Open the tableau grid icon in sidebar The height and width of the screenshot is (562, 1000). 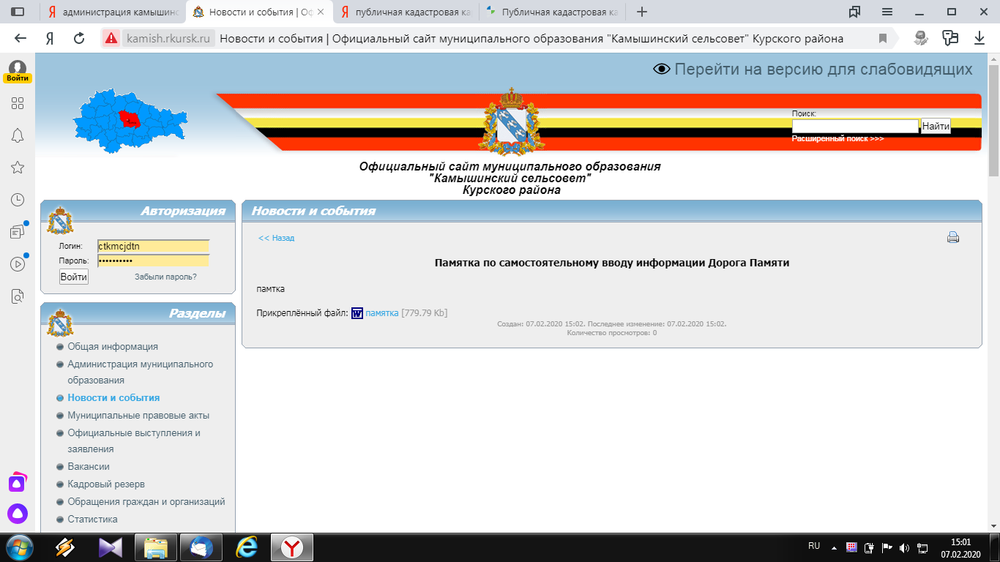tap(18, 103)
